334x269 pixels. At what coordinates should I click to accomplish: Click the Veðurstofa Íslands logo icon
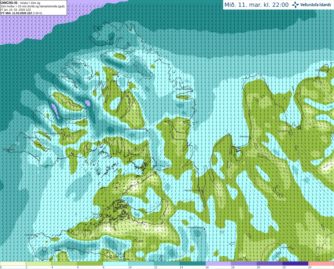295,5
